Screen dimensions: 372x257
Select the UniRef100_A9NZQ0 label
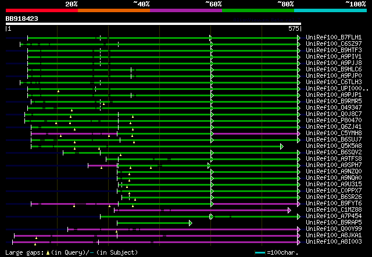click(334, 172)
